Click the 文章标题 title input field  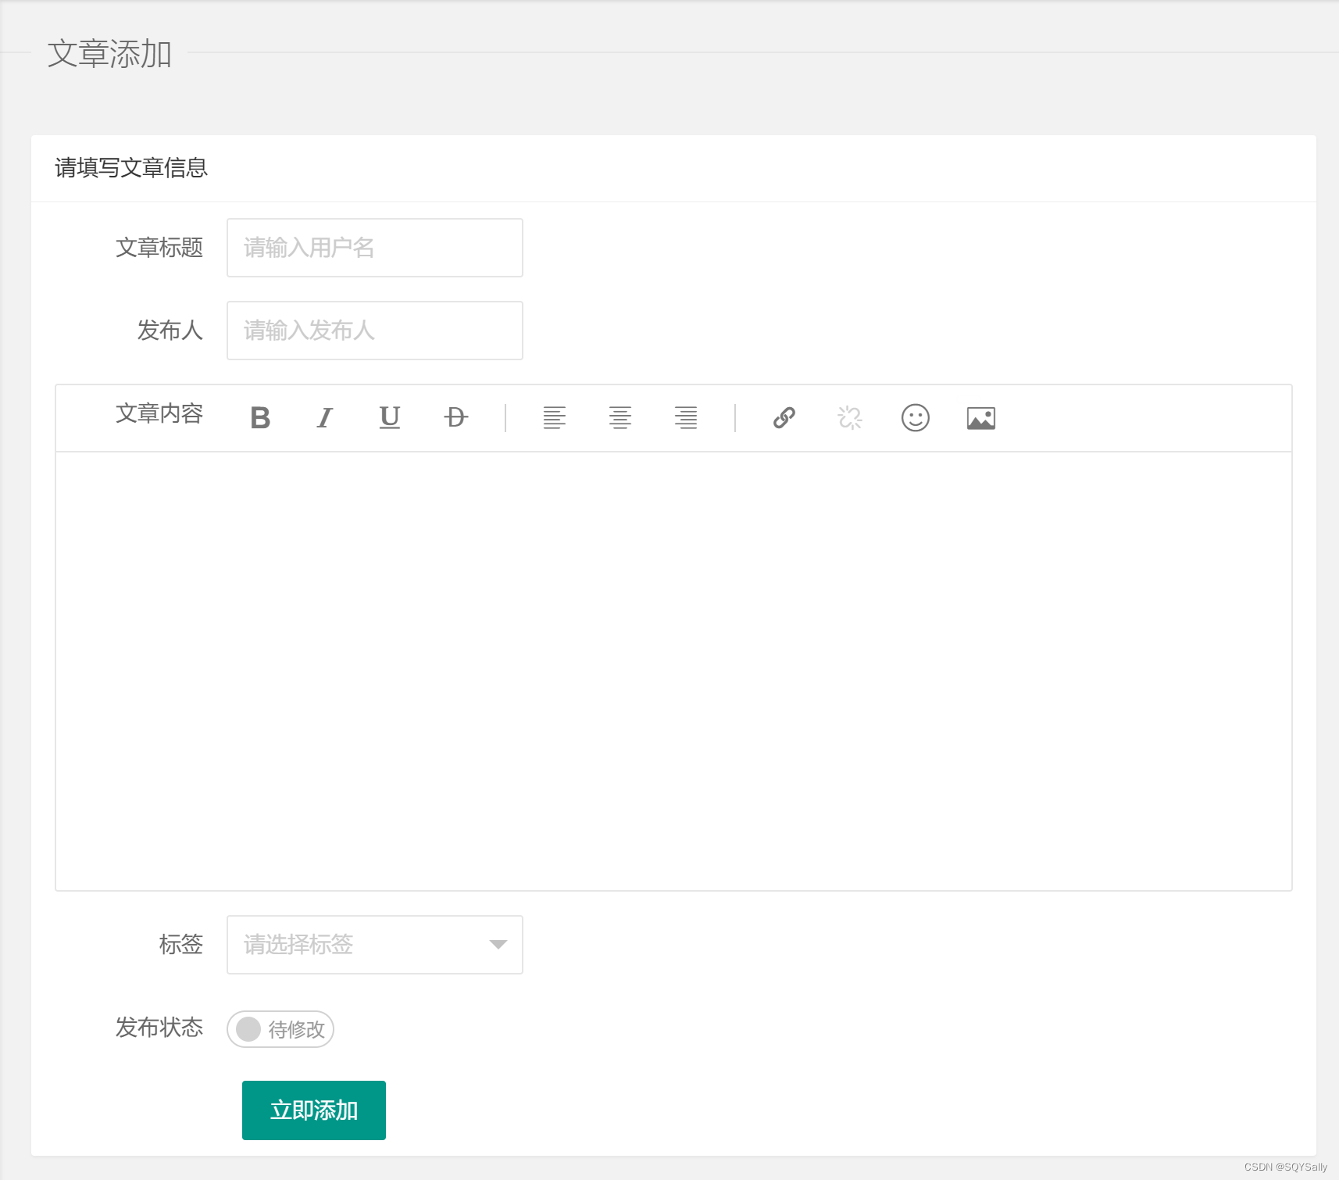(374, 248)
